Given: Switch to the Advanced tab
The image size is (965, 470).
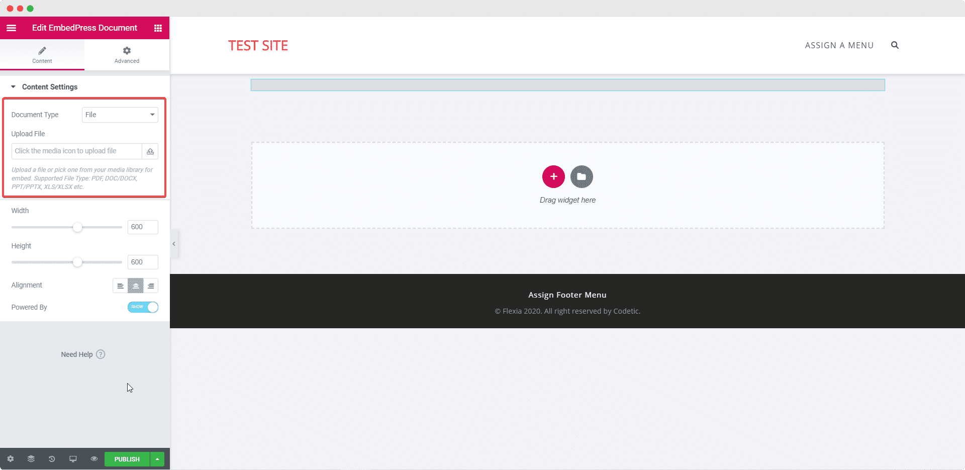Looking at the screenshot, I should [x=126, y=54].
